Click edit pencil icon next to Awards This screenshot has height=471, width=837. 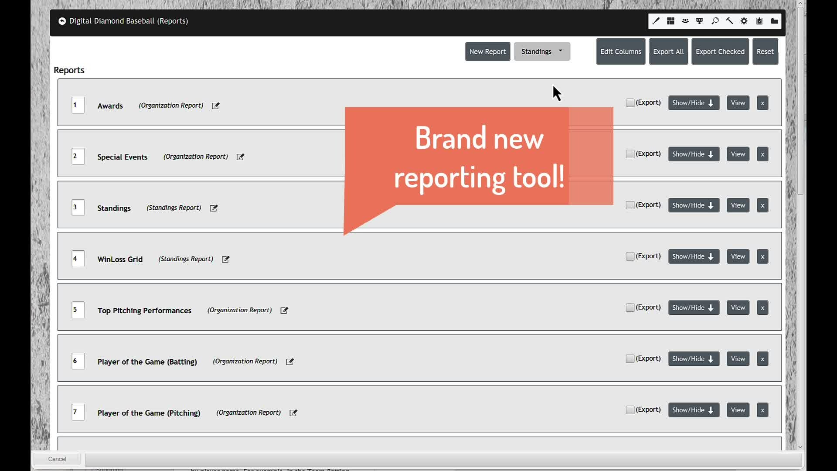coord(216,106)
